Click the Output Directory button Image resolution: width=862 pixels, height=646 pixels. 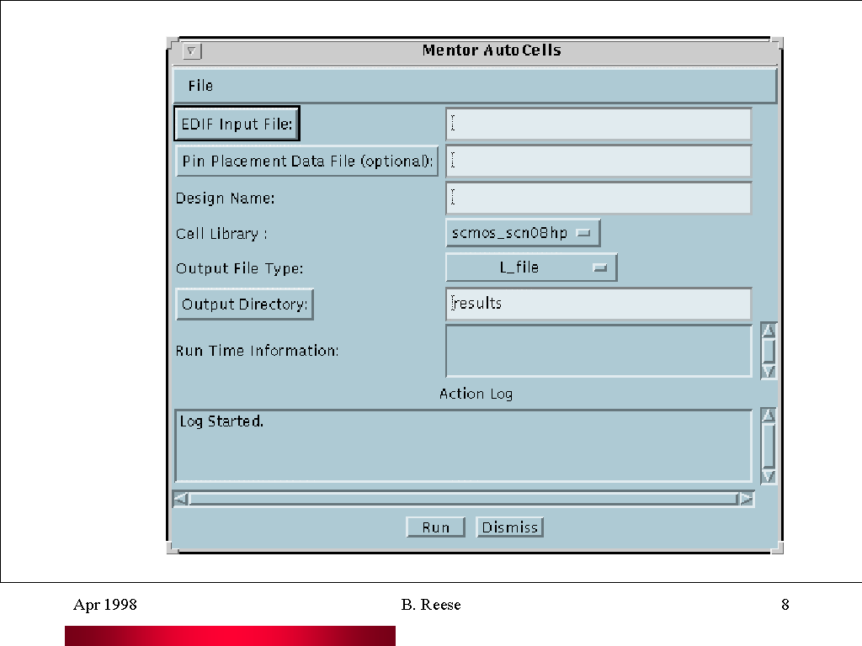pyautogui.click(x=244, y=304)
